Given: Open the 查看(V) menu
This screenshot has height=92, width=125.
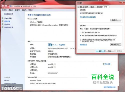Looking at the screenshot, I should tap(17, 10).
